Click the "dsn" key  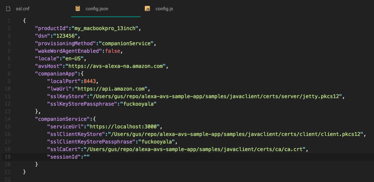(x=43, y=36)
